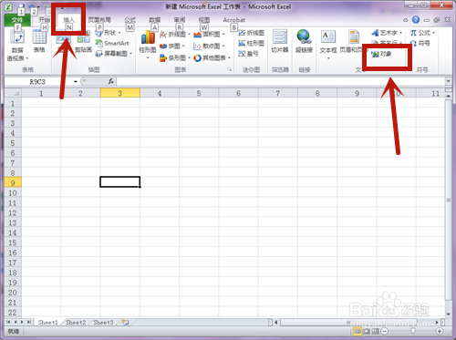Minimize the ribbon with caret icon

(x=406, y=20)
